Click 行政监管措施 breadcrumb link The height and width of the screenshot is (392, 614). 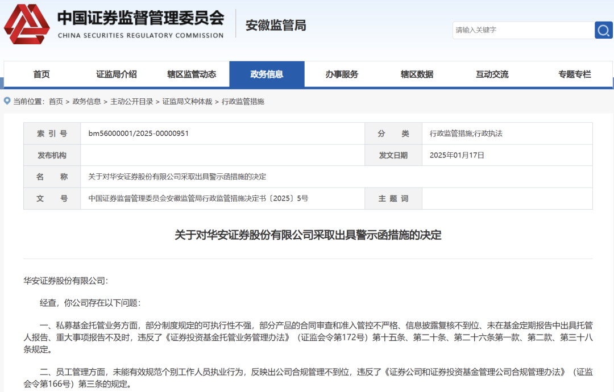243,102
